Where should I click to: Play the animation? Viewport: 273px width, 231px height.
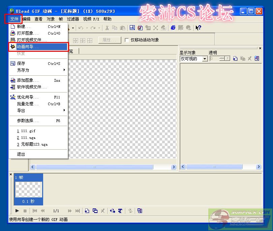click(17, 211)
